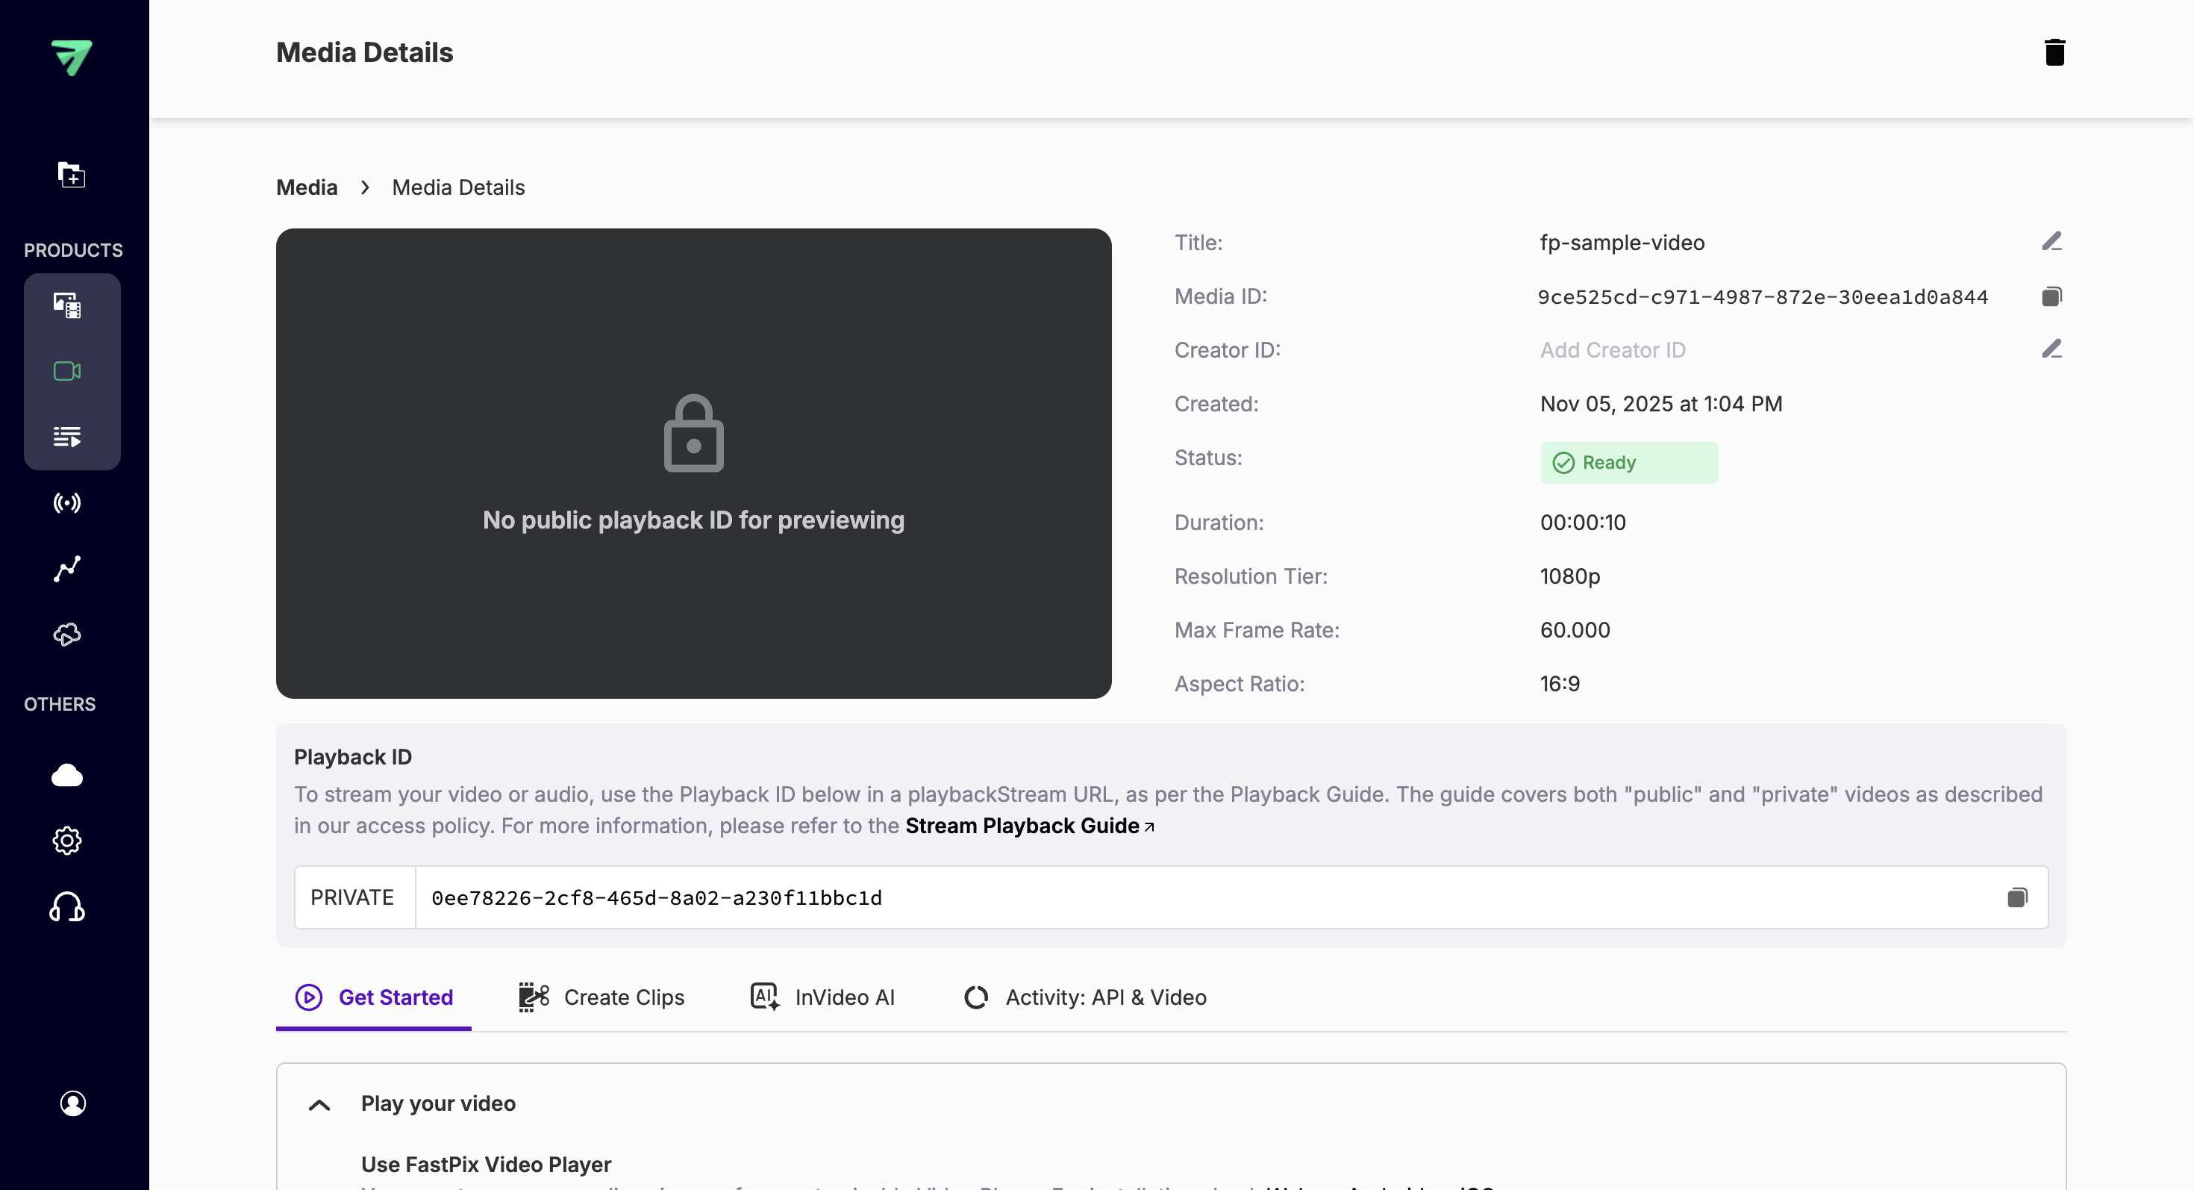Click the add-folder icon at sidebar top
Screen dimensions: 2194x1190
coord(72,175)
